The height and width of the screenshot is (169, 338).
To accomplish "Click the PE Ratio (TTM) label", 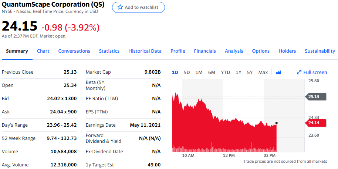I will [x=102, y=99].
